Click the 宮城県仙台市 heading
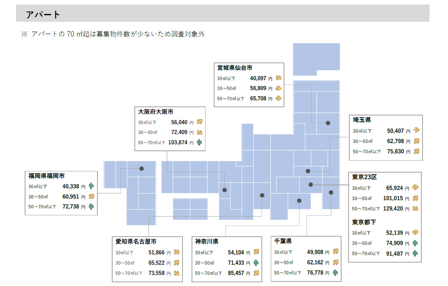This screenshot has height=286, width=448. tap(235, 67)
